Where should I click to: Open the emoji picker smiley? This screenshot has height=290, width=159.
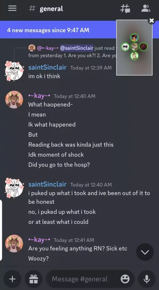pos(125,279)
